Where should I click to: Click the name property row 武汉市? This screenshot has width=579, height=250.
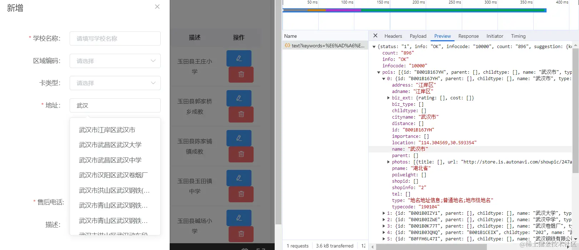470,149
